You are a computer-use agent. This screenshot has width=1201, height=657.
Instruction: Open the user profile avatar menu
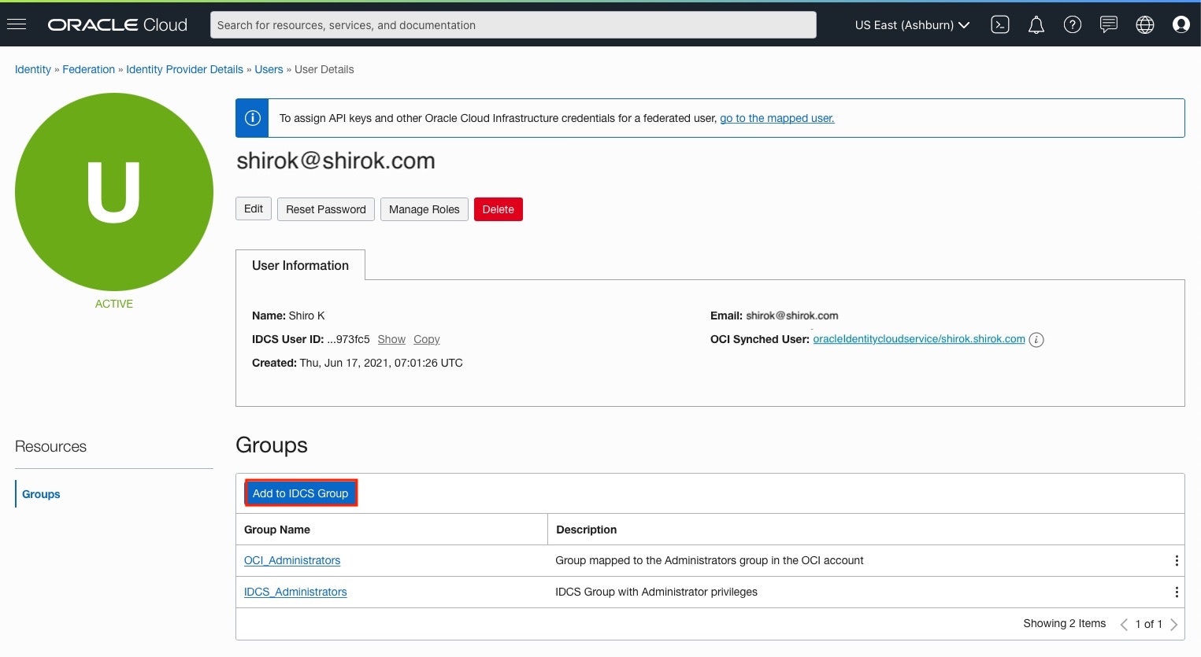coord(1181,25)
